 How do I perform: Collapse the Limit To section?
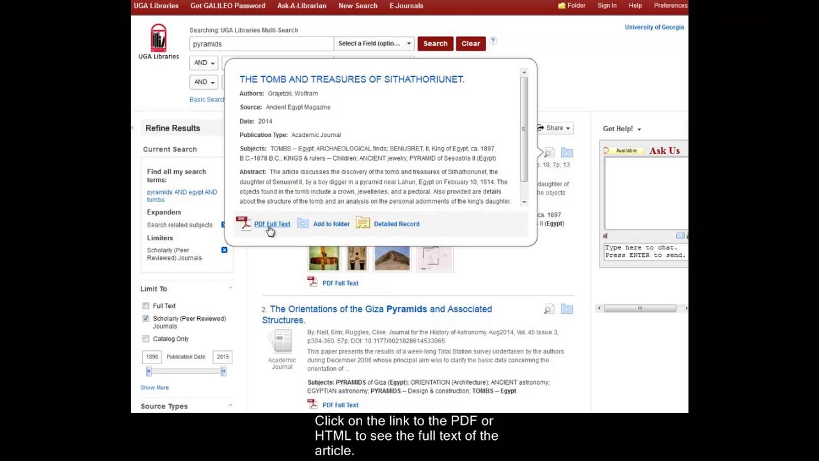coord(230,289)
